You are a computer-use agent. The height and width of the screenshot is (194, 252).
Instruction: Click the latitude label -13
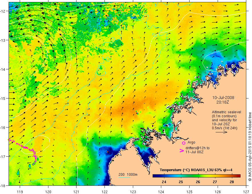pyautogui.click(x=3, y=40)
